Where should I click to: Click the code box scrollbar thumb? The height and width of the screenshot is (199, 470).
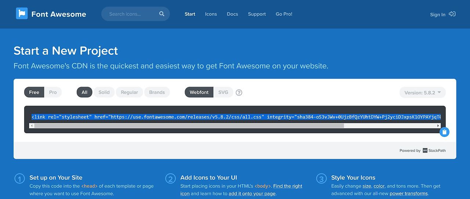189,125
